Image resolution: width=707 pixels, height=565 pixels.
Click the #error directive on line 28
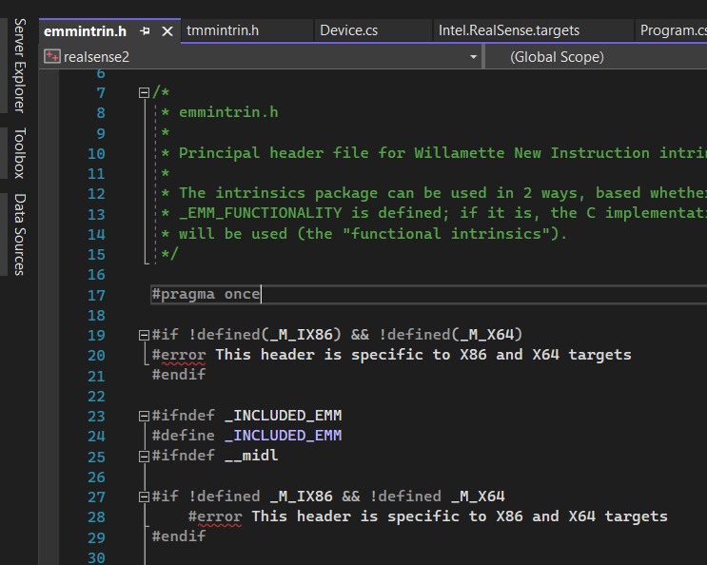coord(215,516)
